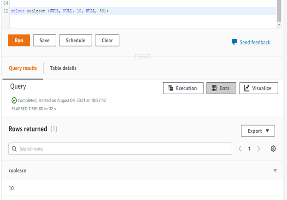Viewport: 287px width, 200px height.
Task: Click the green Completed status icon
Action: [x=14, y=100]
